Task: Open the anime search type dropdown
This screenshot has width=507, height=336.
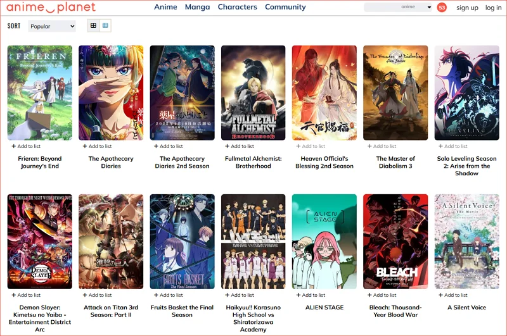Action: coord(416,7)
